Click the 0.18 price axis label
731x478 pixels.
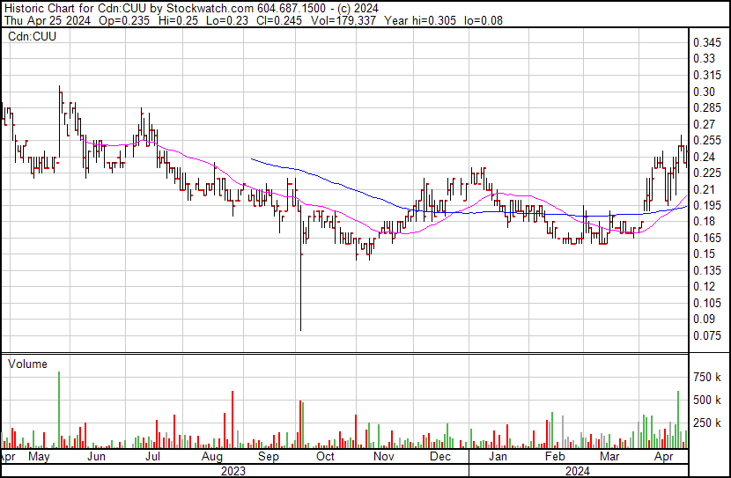point(704,221)
